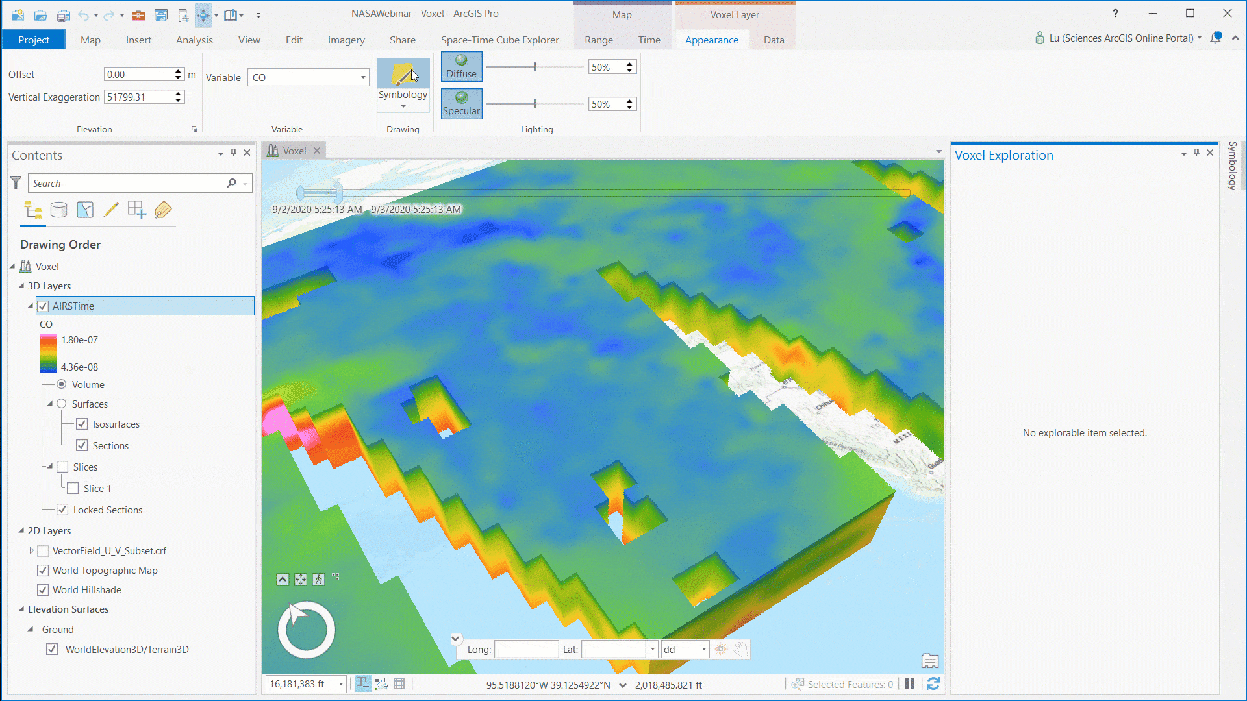Click the navigator compass rose icon

click(306, 630)
